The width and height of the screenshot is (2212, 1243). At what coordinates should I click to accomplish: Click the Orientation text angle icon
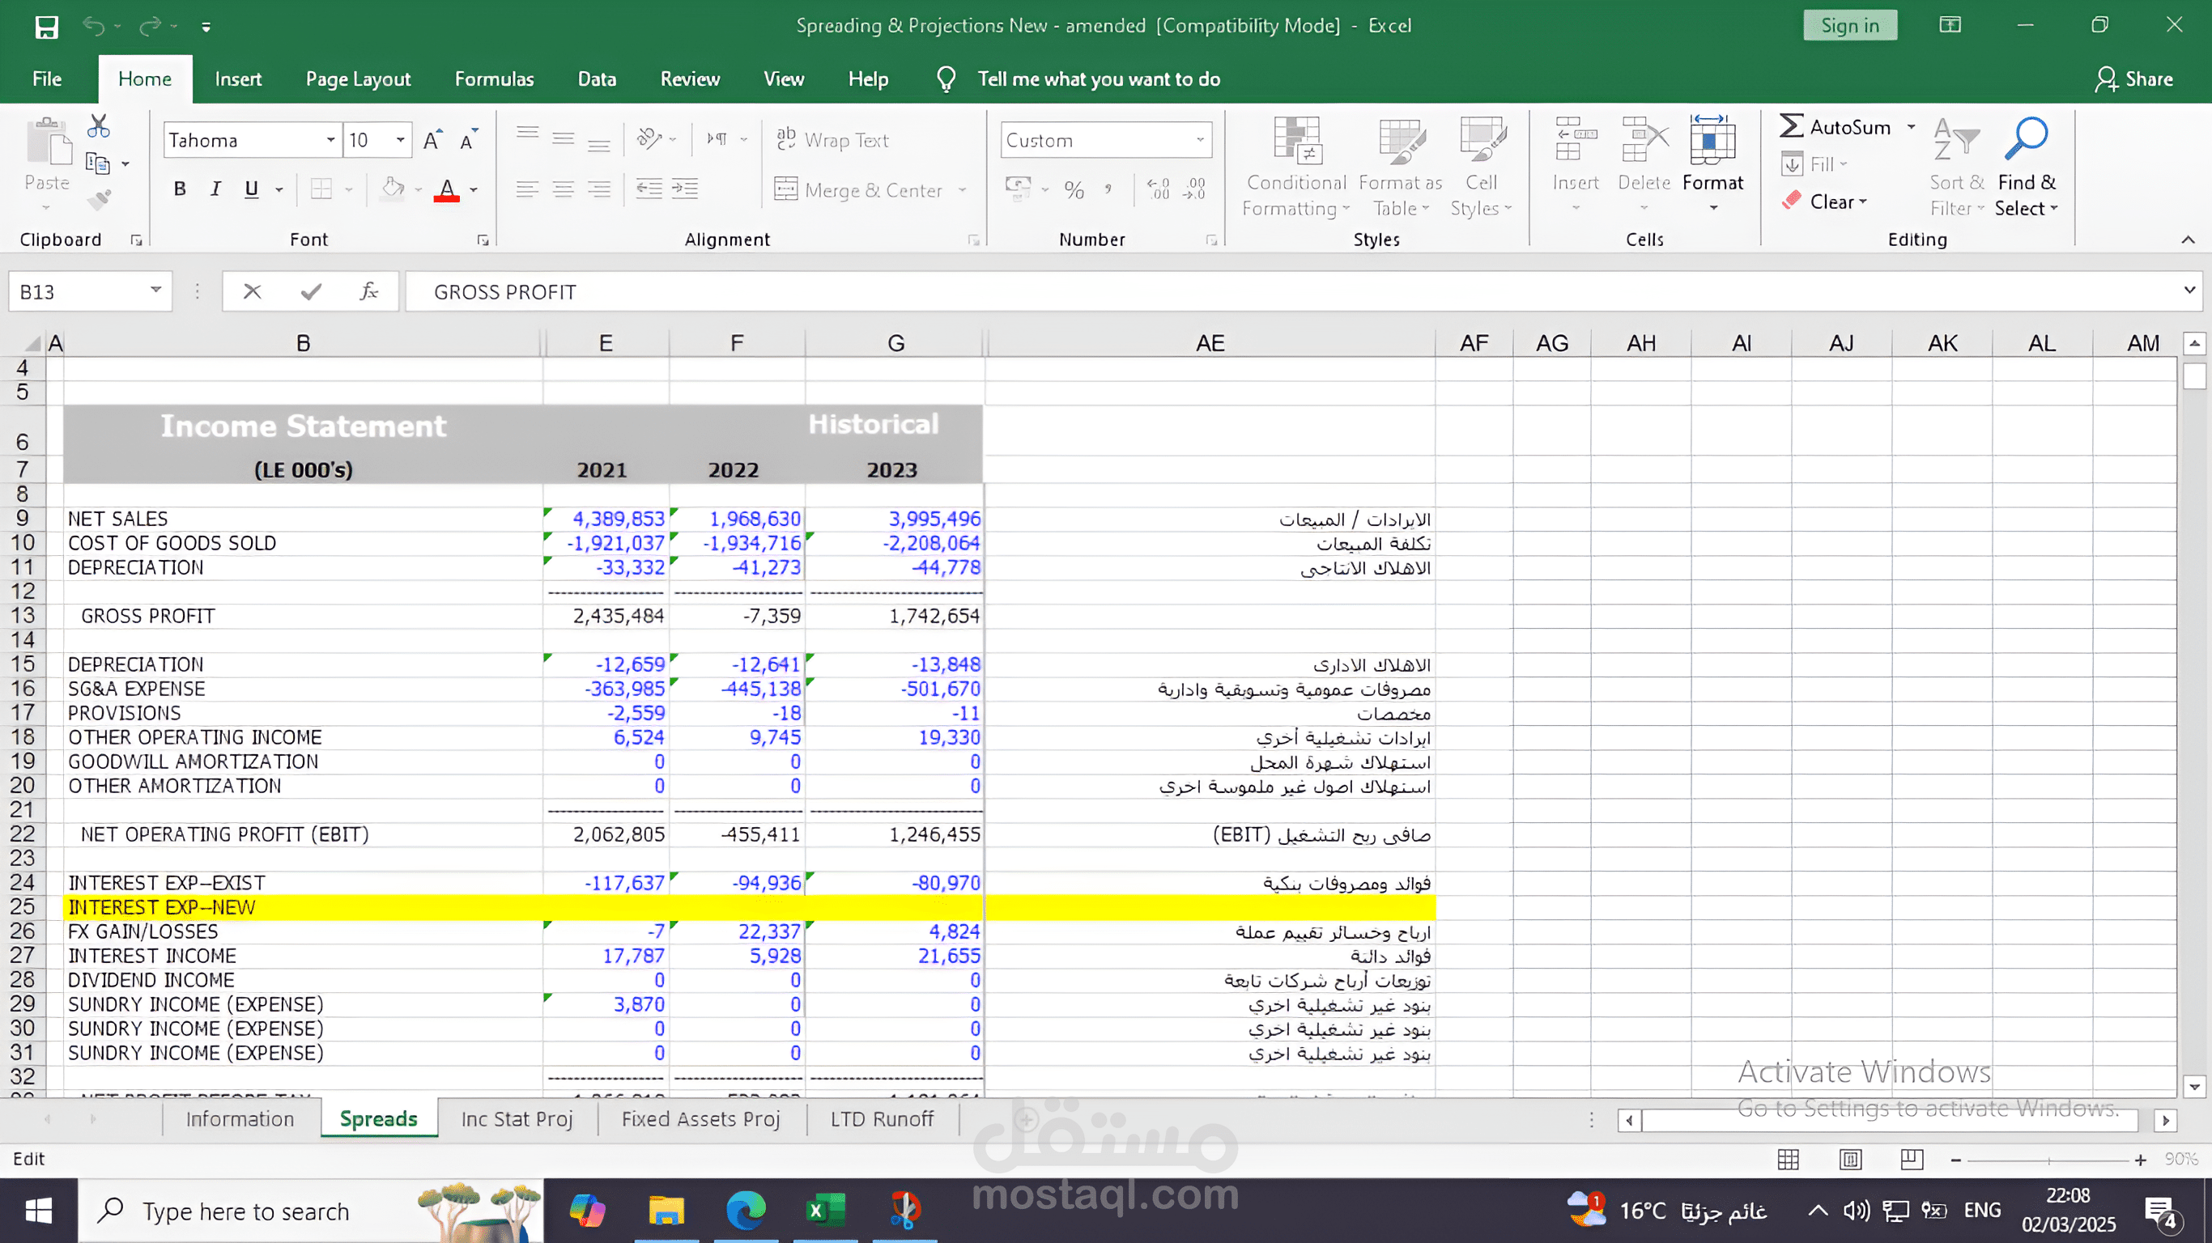(x=649, y=138)
